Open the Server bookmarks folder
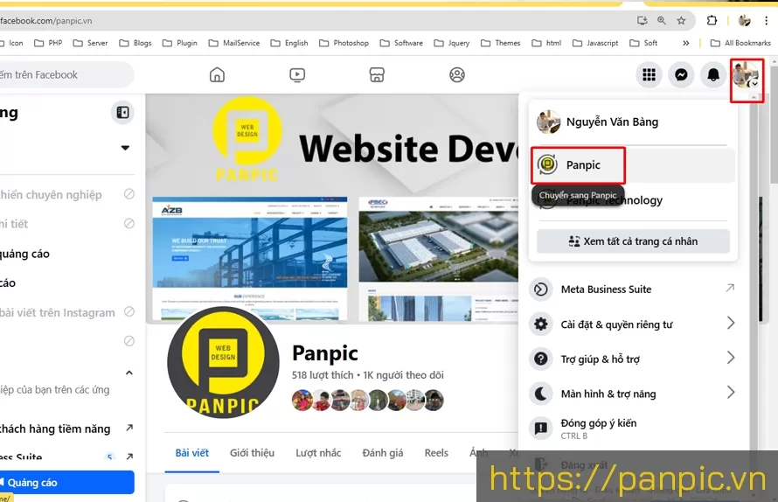This screenshot has height=502, width=778. [90, 43]
